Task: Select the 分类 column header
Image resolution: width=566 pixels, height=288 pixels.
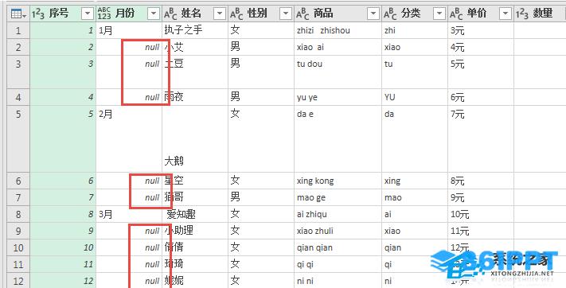Action: [415, 14]
